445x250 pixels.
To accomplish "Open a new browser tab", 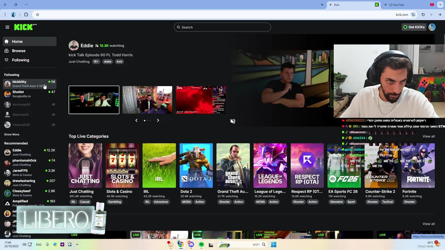I will click(x=322, y=5).
